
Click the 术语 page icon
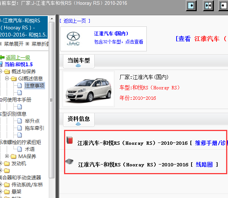(20, 149)
